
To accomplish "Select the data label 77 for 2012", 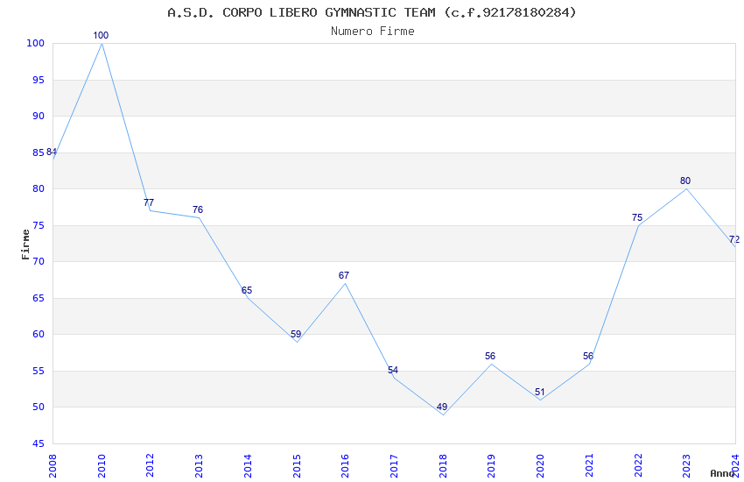I will click(149, 202).
